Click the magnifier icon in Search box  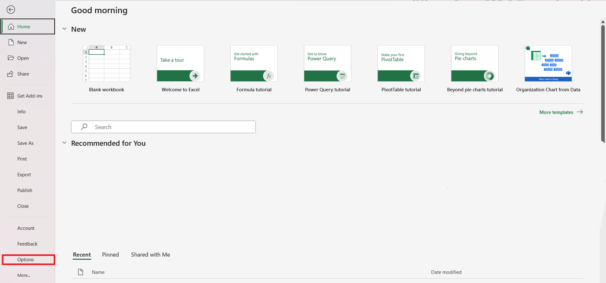tap(84, 127)
